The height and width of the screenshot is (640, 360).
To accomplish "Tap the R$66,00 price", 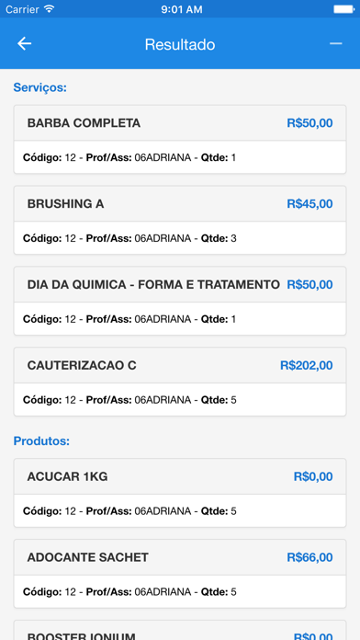I will [309, 557].
